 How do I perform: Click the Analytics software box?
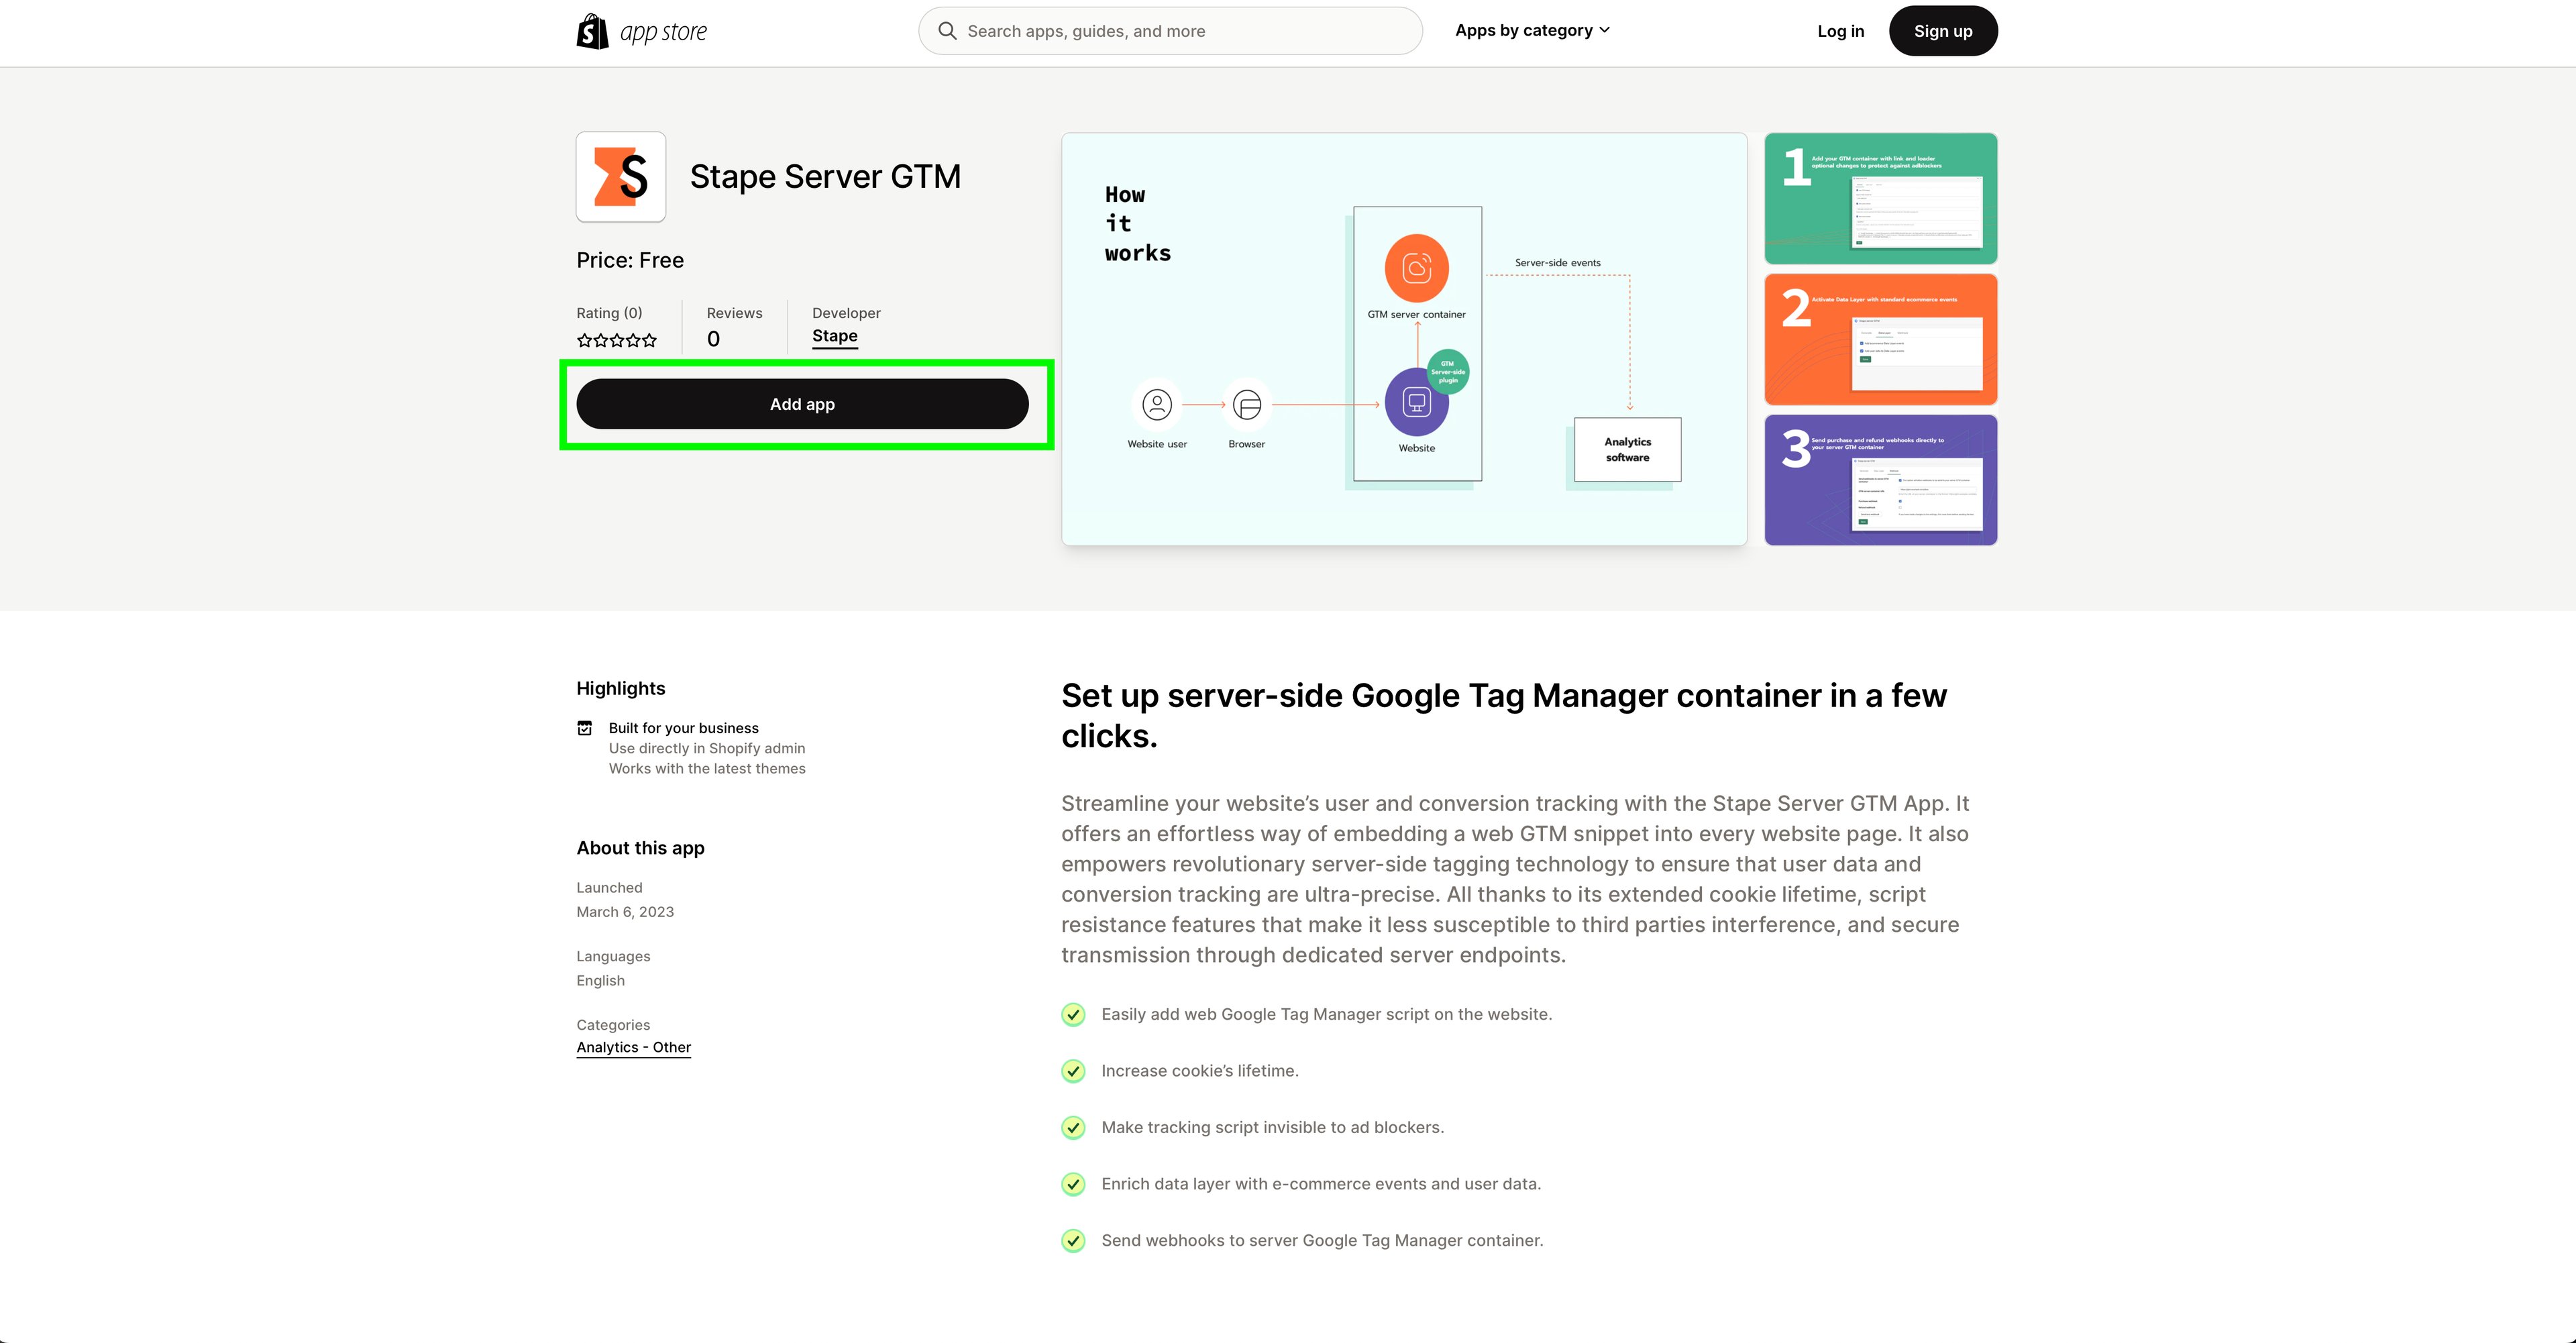(x=1627, y=449)
